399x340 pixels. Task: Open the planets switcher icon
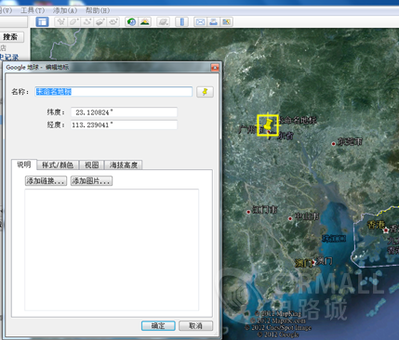click(164, 22)
